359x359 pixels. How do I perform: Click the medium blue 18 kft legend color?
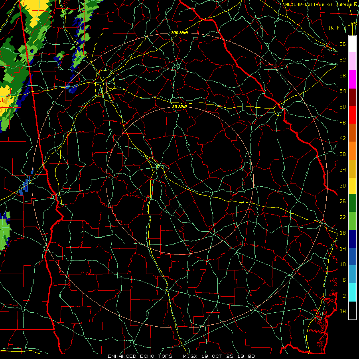pyautogui.click(x=352, y=256)
